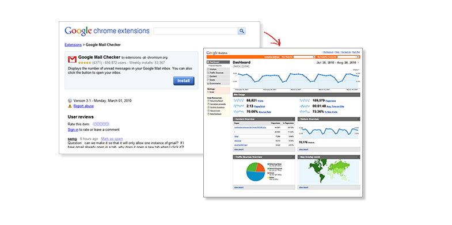452x225 pixels.
Task: Open the View Reports dropdown
Action: 304,57
